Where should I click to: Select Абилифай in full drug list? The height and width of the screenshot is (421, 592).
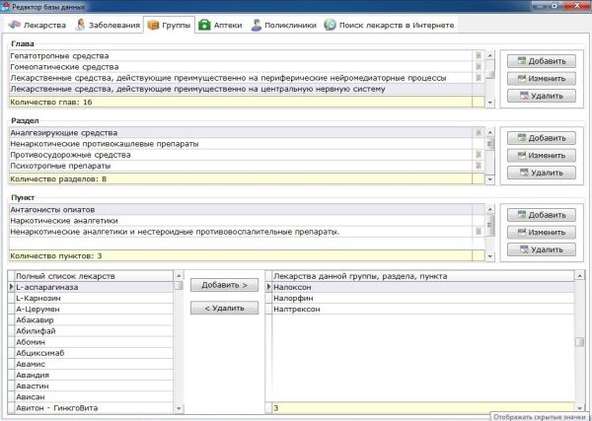(94, 331)
